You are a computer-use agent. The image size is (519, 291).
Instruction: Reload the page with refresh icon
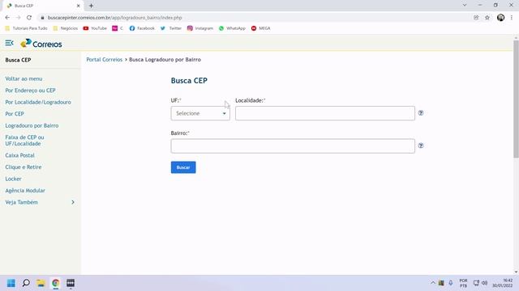pyautogui.click(x=29, y=18)
